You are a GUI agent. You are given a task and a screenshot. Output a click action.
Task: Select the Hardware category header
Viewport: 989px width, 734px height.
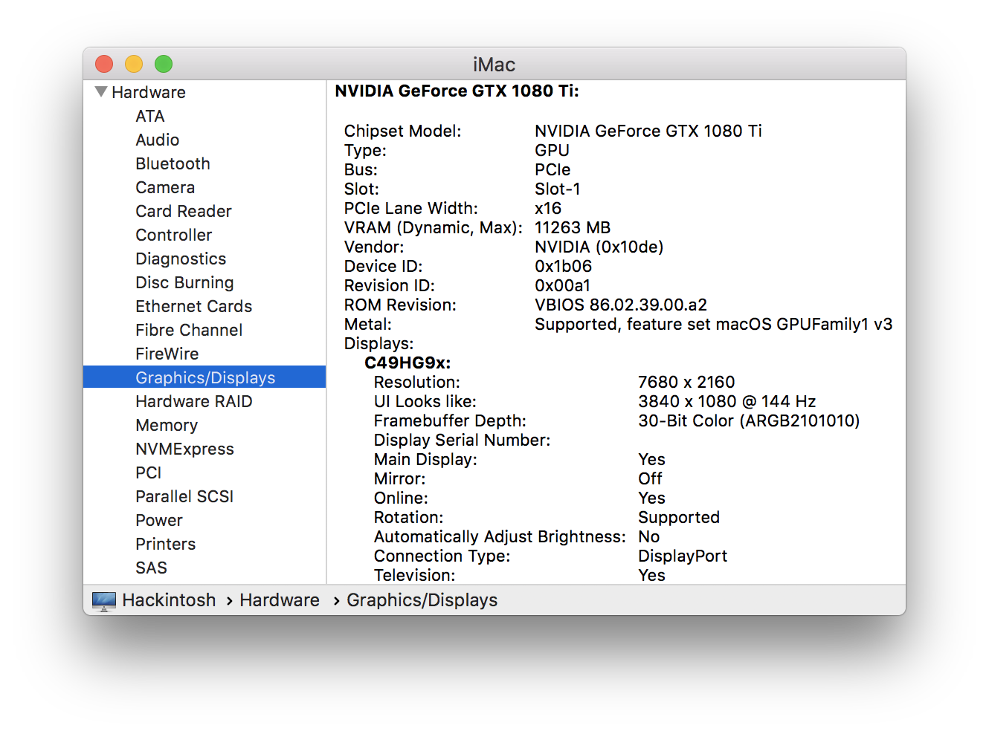(149, 92)
